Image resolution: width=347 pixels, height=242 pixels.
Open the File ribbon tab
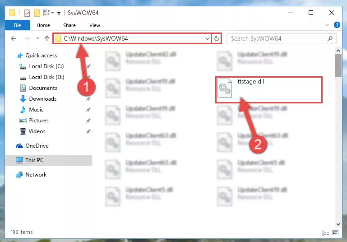coord(17,25)
